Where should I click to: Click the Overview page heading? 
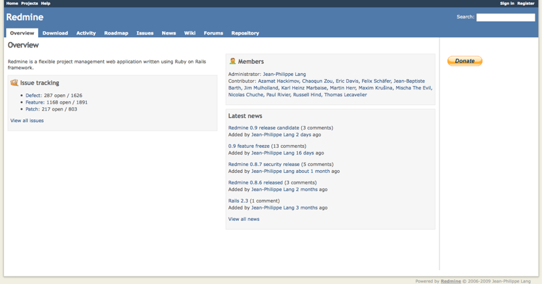tap(23, 45)
